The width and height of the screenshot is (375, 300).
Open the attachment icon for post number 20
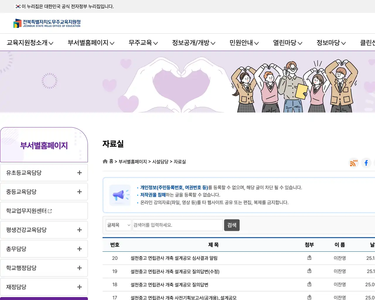tap(309, 258)
